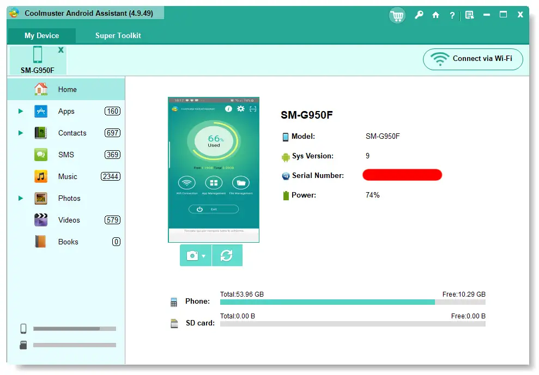Open the shopping cart purchase icon
The height and width of the screenshot is (375, 539).
pos(397,15)
